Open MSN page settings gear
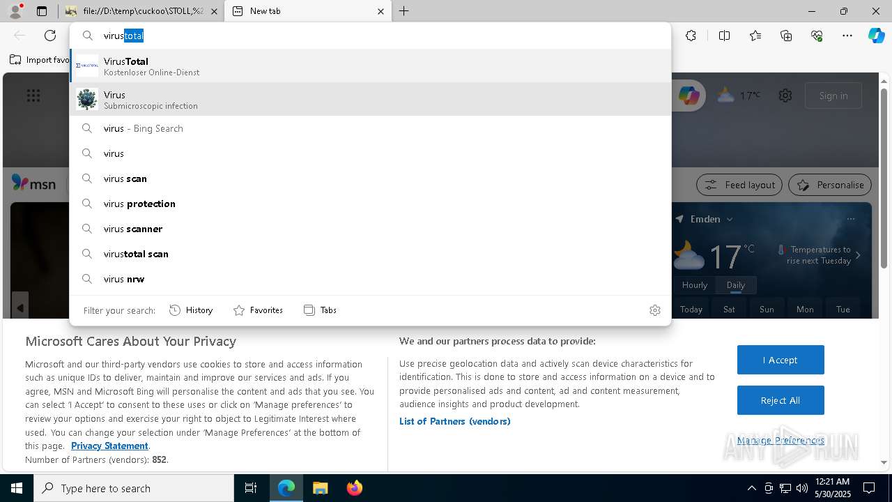The height and width of the screenshot is (502, 892). tap(785, 96)
